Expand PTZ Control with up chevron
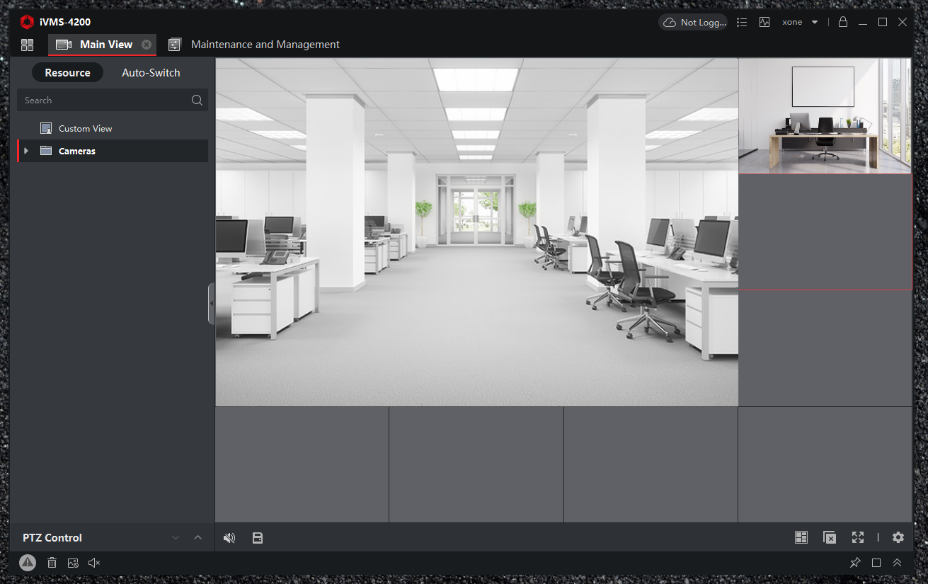The image size is (928, 584). (198, 538)
